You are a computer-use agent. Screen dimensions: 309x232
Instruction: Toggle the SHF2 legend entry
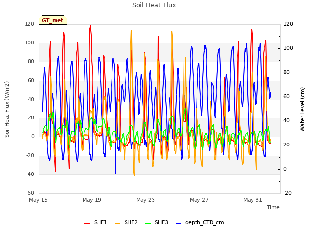[x=126, y=222]
